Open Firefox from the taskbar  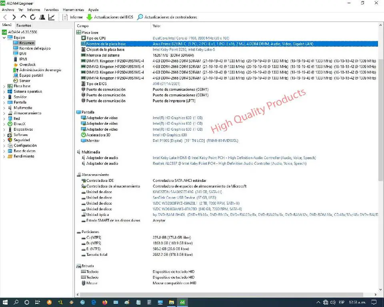click(105, 302)
